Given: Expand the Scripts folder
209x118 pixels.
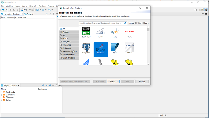Looking at the screenshot, I should 2,100.
